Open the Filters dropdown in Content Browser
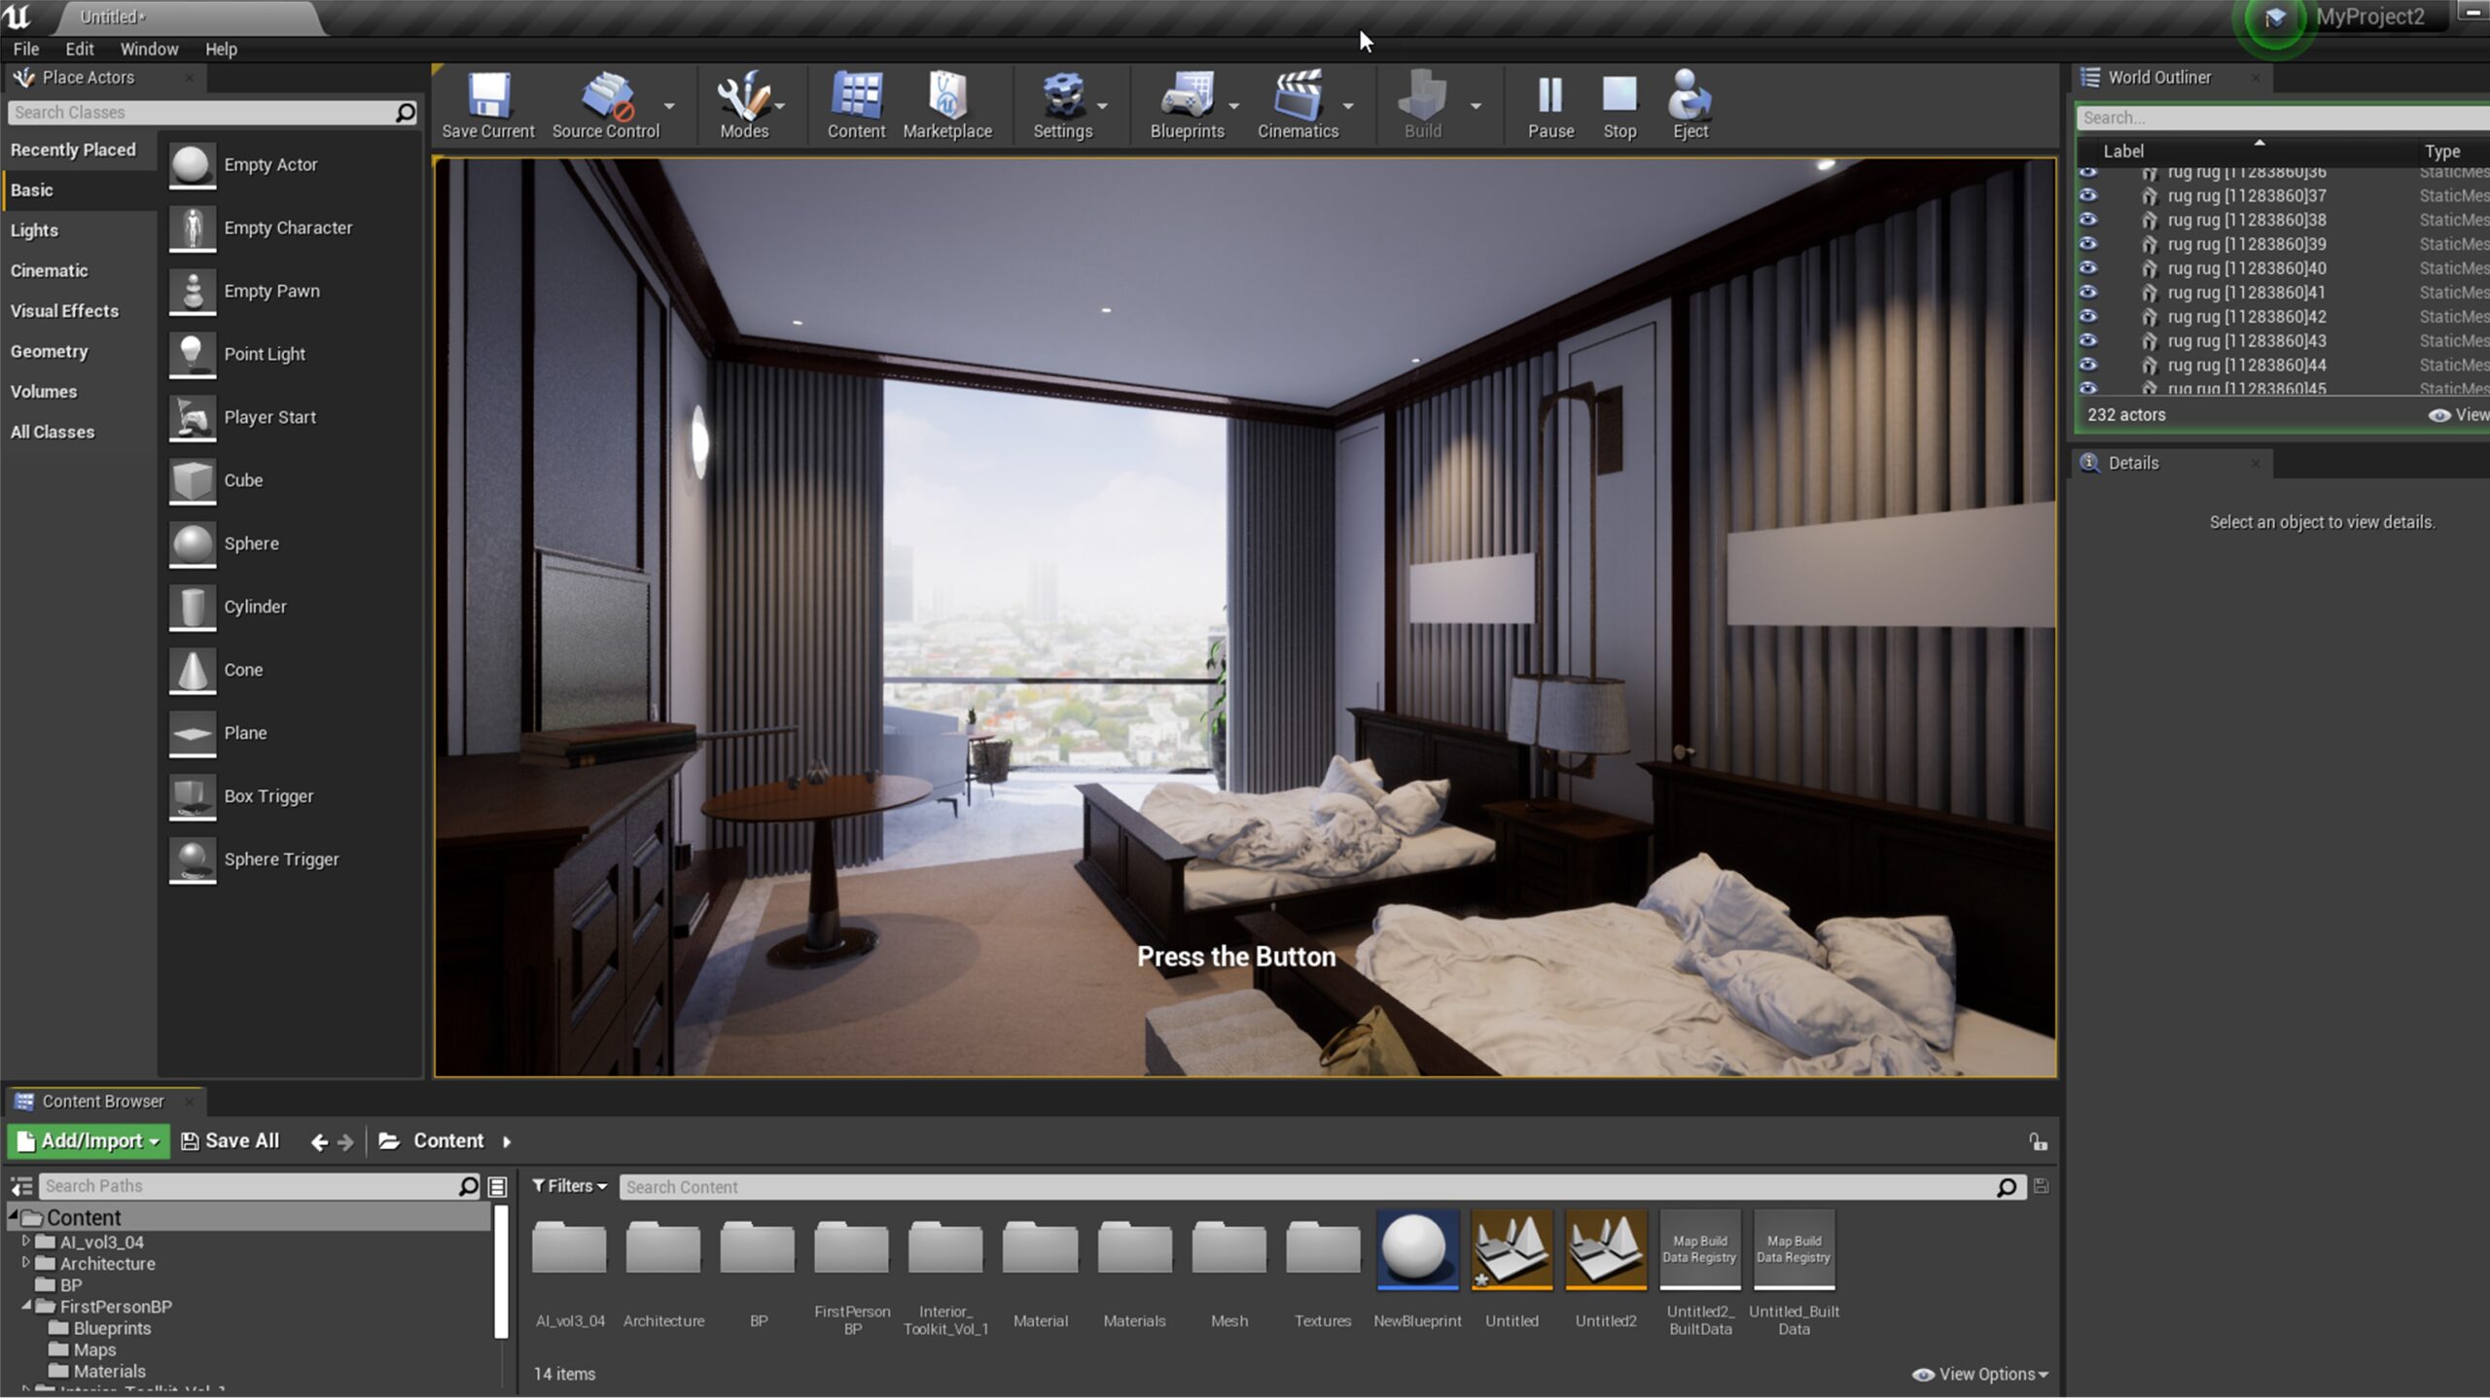 coord(570,1186)
